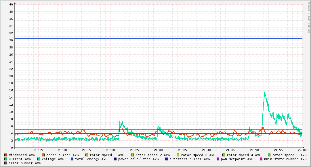Select the rotor speed 1 AVG swatch
Screen dimensions: 311x167
(x=87, y=155)
